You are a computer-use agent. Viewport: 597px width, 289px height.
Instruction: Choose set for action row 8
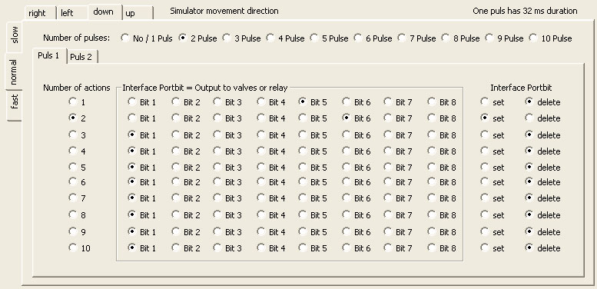point(484,214)
